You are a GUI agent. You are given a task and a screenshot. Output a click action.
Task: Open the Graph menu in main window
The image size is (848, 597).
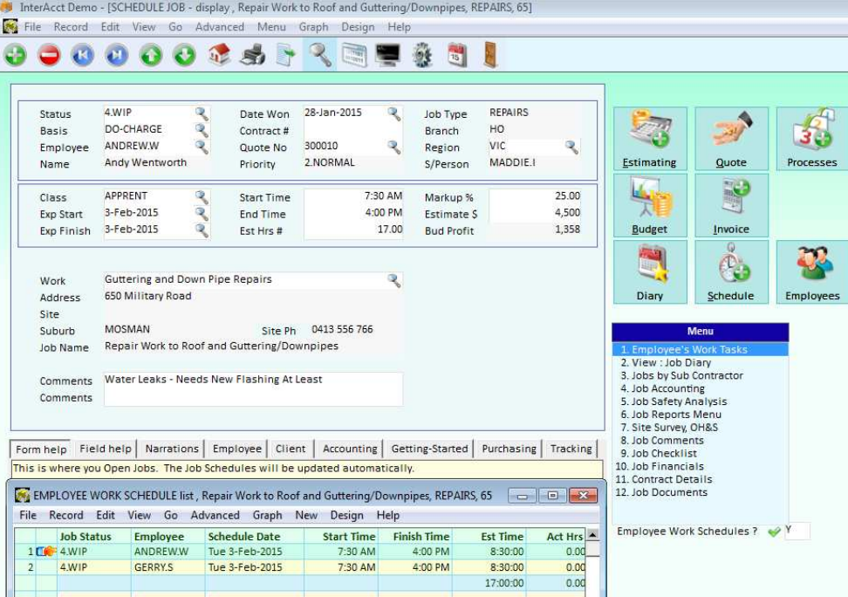pos(314,26)
